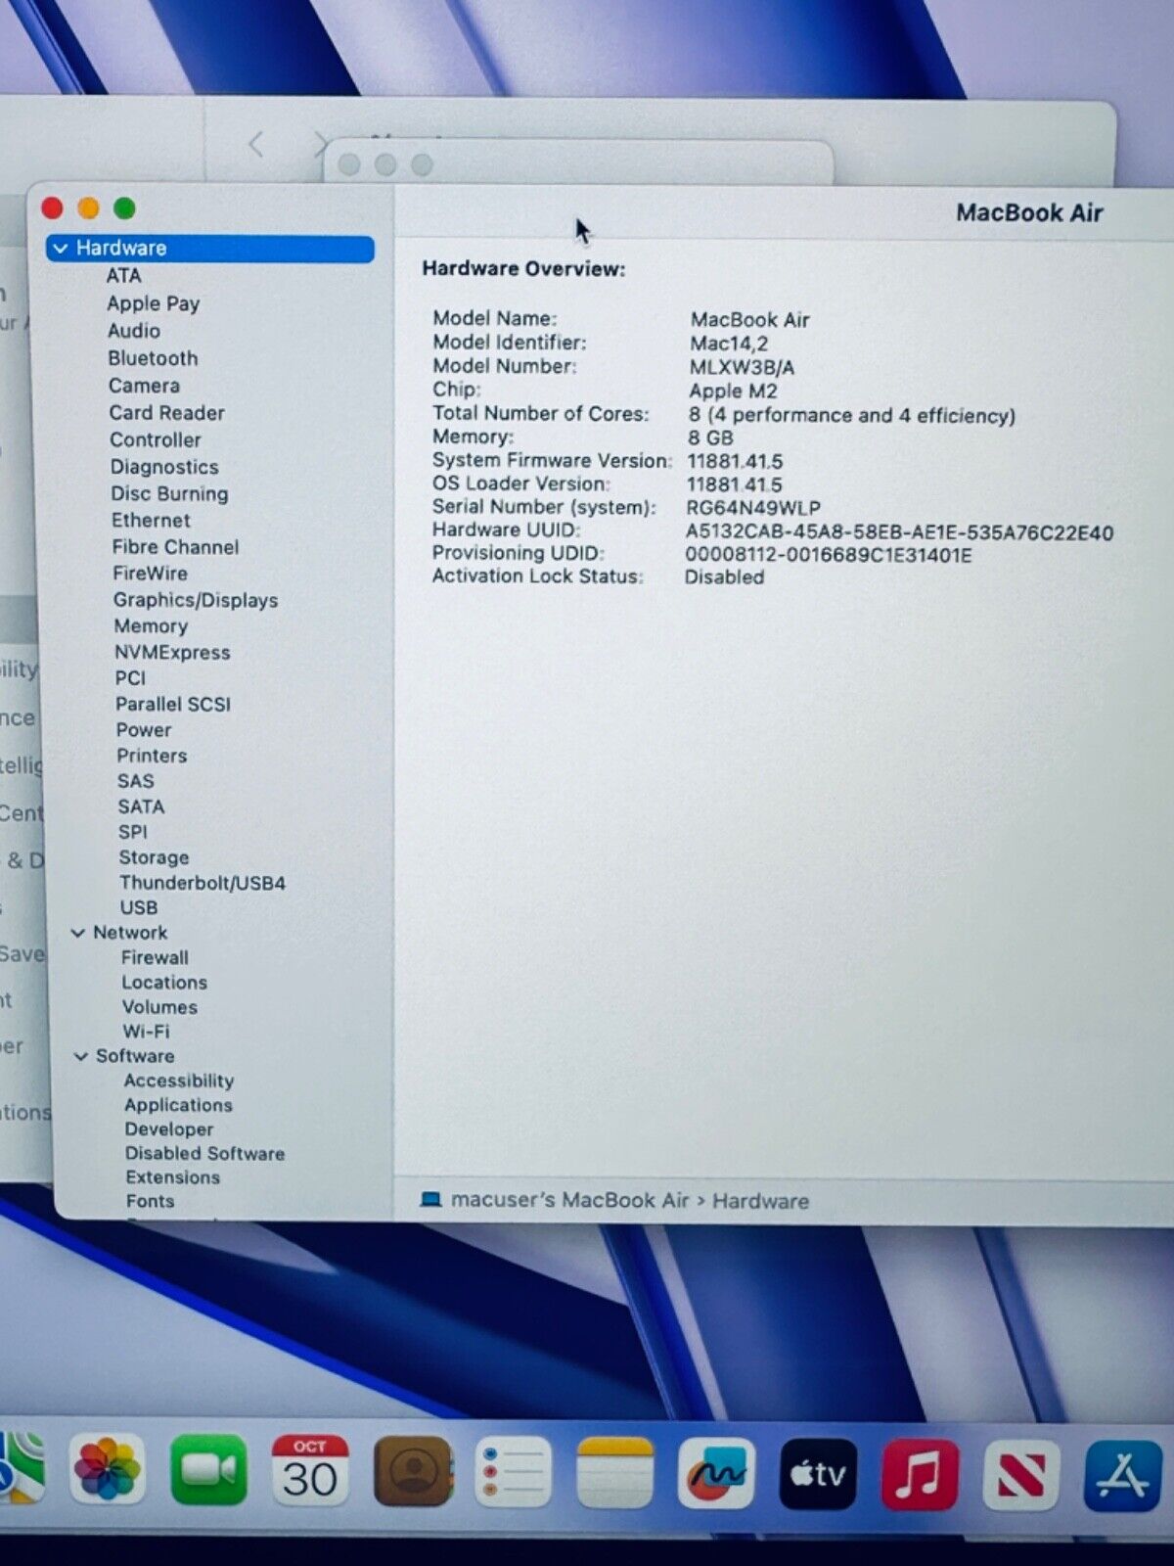This screenshot has height=1566, width=1174.
Task: Show Applications software list
Action: pos(178,1105)
